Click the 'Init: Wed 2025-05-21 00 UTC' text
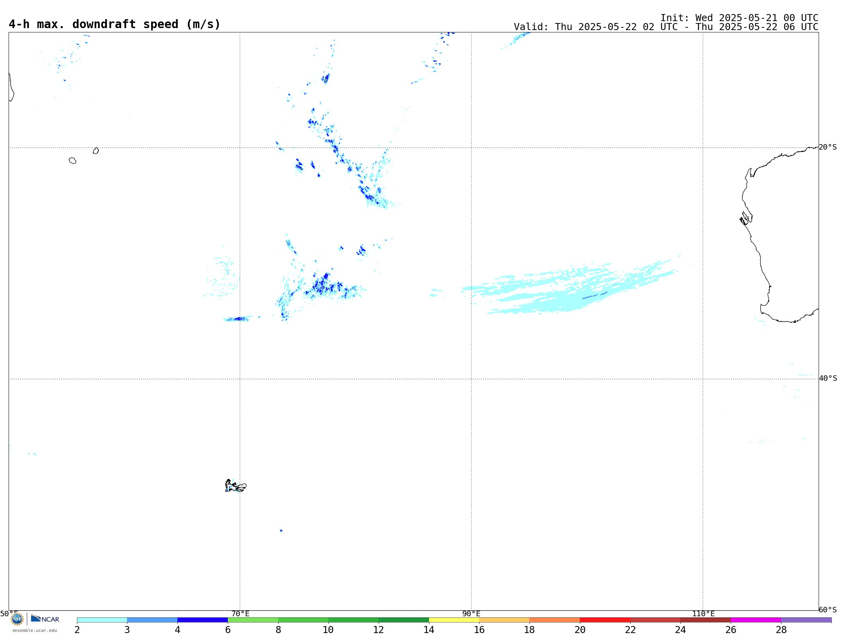Viewport: 844px width, 635px height. click(739, 18)
